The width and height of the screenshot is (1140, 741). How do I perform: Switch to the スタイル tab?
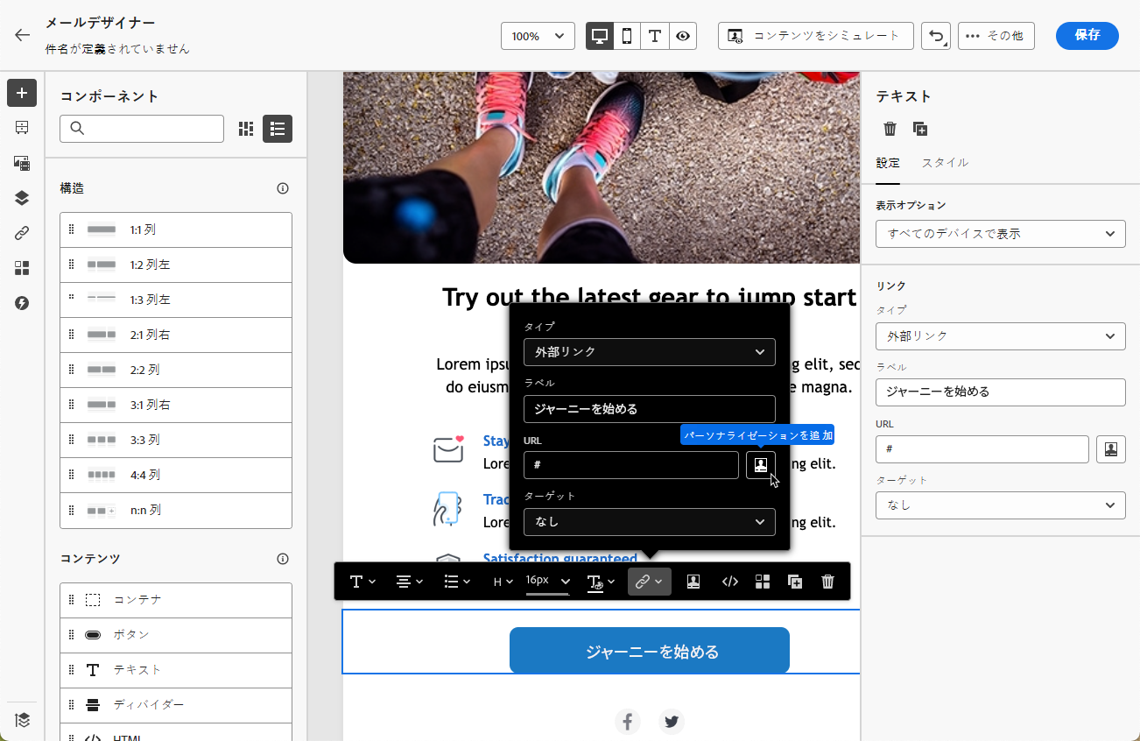click(945, 162)
